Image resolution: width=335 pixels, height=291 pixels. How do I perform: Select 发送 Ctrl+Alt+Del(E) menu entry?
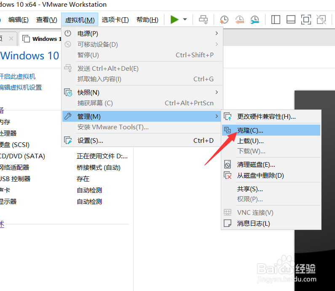142,69
